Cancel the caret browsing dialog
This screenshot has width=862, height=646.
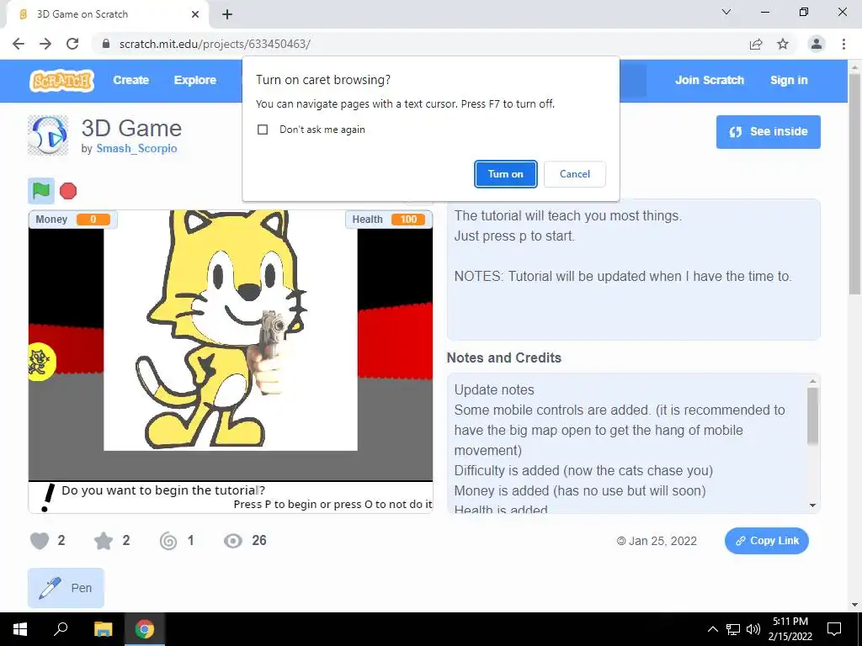coord(575,174)
